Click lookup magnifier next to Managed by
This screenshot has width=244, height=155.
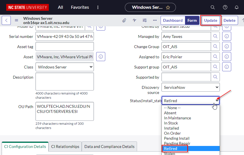[x=215, y=36]
